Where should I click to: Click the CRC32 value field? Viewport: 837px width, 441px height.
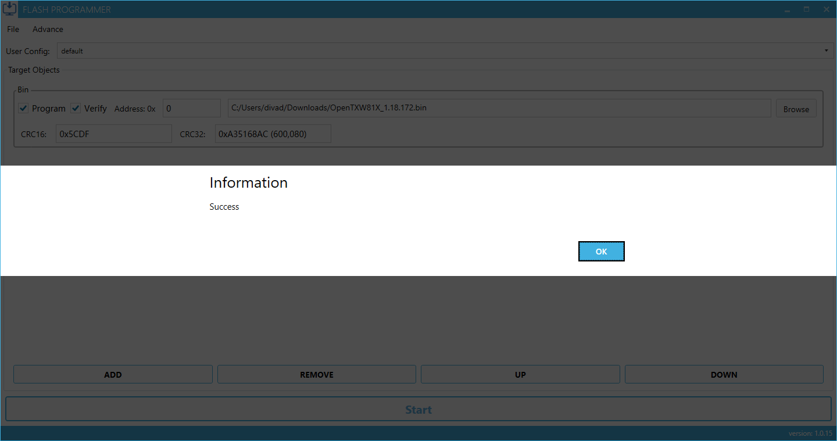coord(273,134)
